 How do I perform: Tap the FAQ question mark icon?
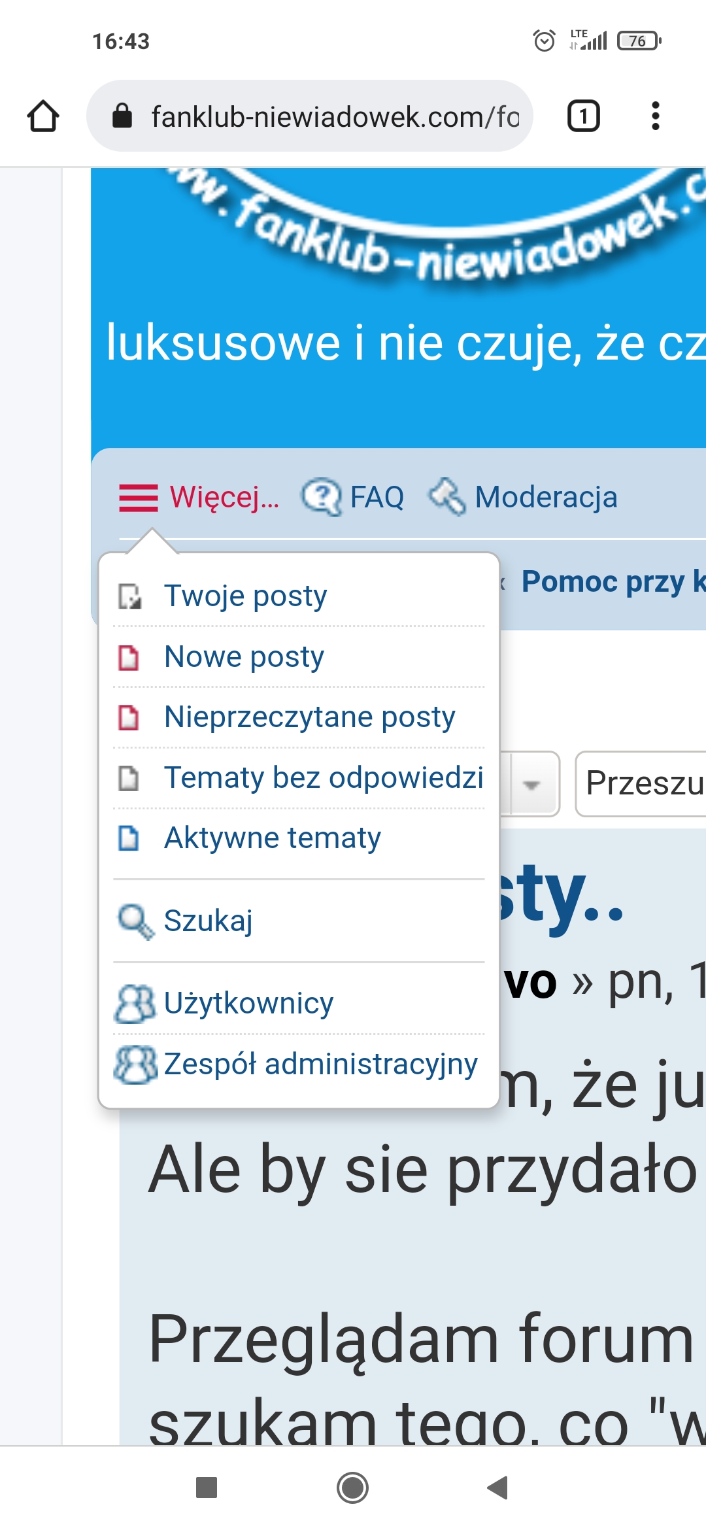coord(320,497)
